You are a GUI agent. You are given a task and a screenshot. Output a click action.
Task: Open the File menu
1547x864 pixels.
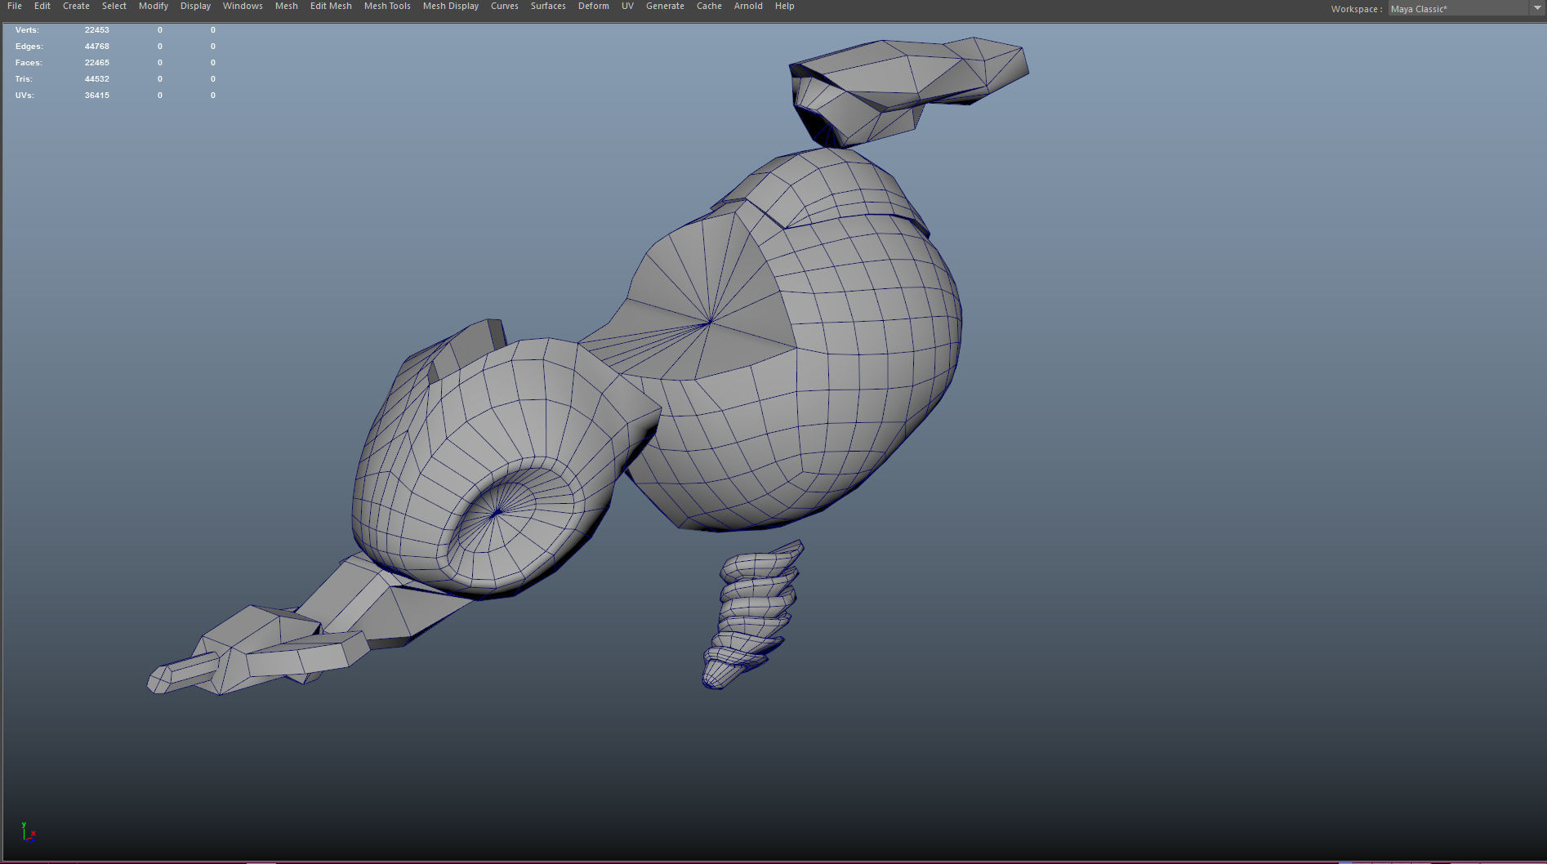(15, 7)
